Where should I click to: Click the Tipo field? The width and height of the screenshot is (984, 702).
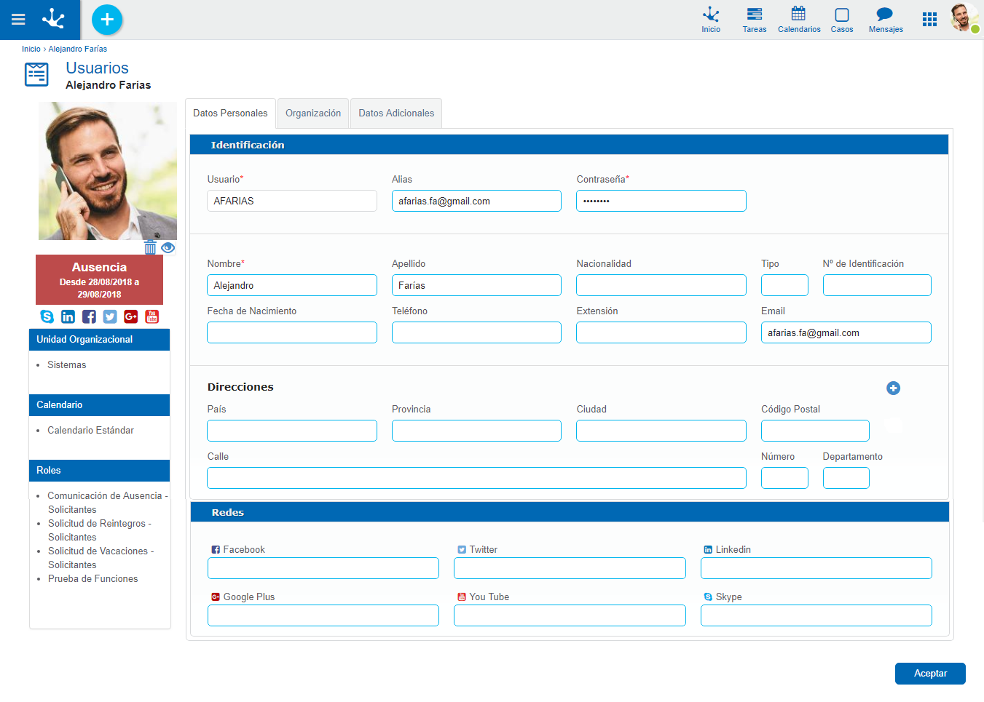(x=784, y=285)
